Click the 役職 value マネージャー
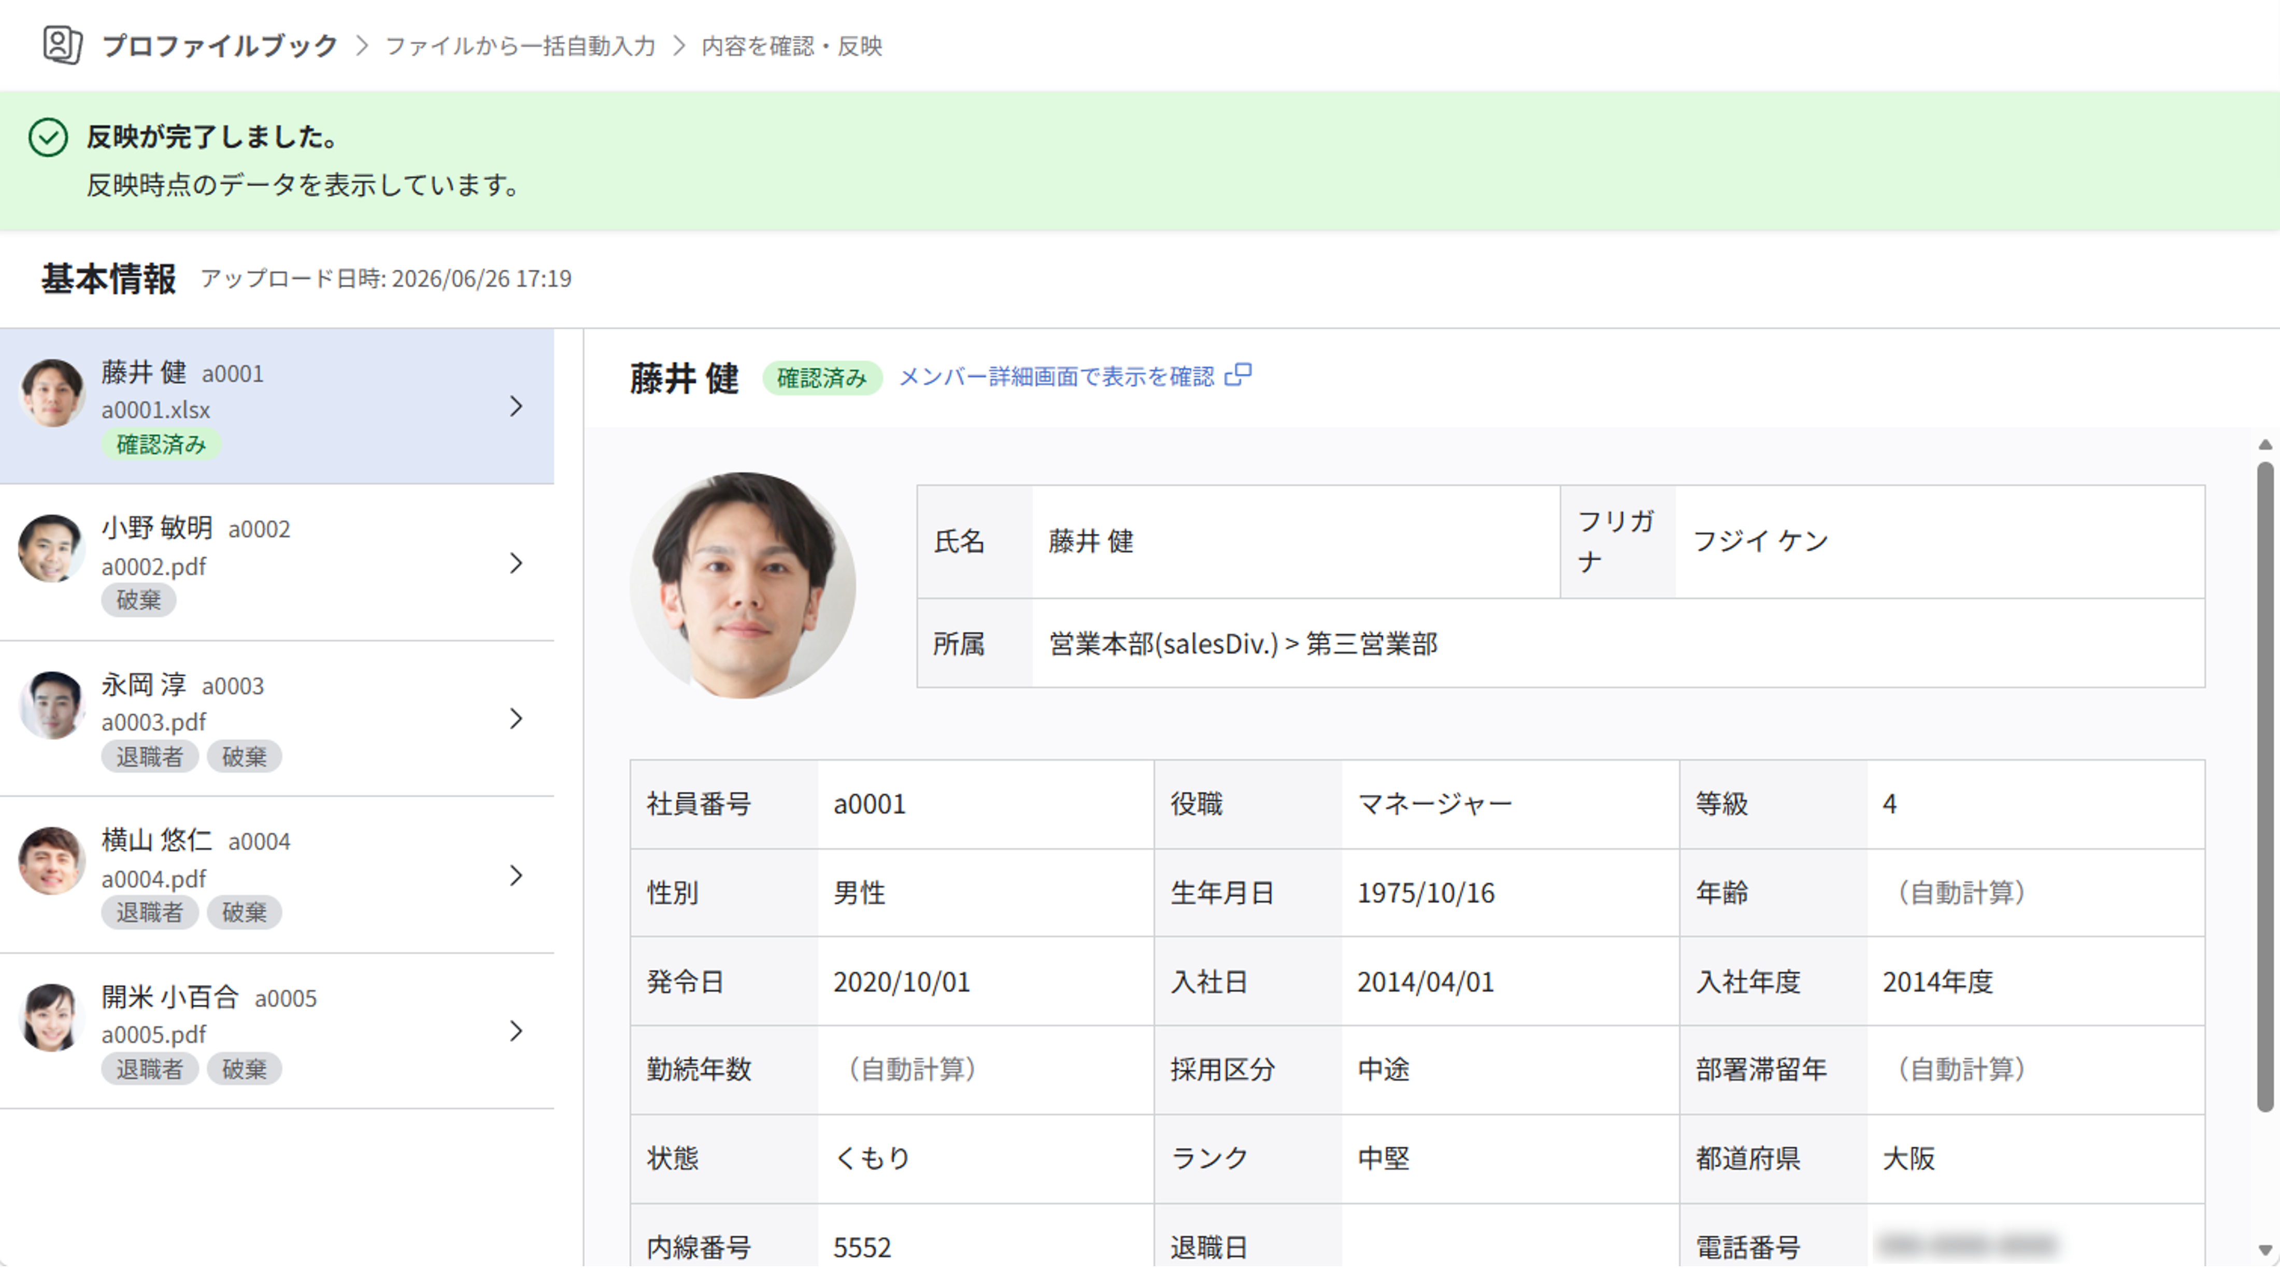Image resolution: width=2280 pixels, height=1274 pixels. click(x=1435, y=804)
